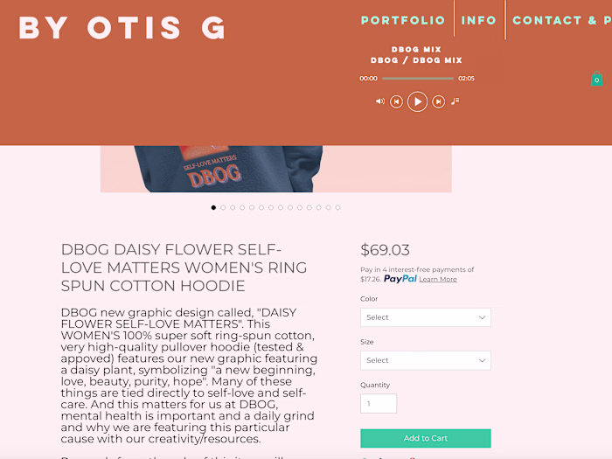Open the Info menu item
Screen dimensions: 612x459
(x=479, y=20)
